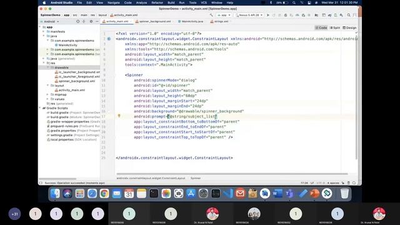Click the build hammer icon in toolbar
The height and width of the screenshot is (225, 400).
211,15
